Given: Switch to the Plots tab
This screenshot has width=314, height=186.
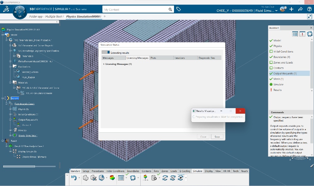Looking at the screenshot, I should click(x=161, y=58).
